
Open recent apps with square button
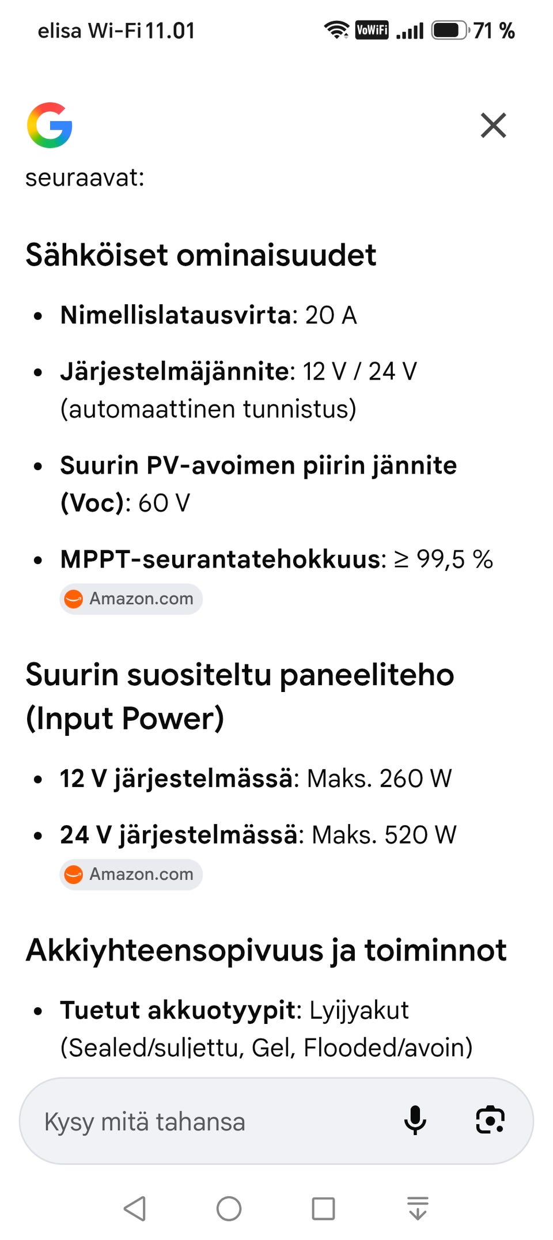(323, 1208)
